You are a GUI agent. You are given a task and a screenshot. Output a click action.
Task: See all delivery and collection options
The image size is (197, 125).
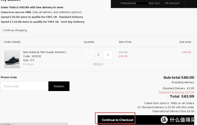pyautogui.click(x=57, y=12)
